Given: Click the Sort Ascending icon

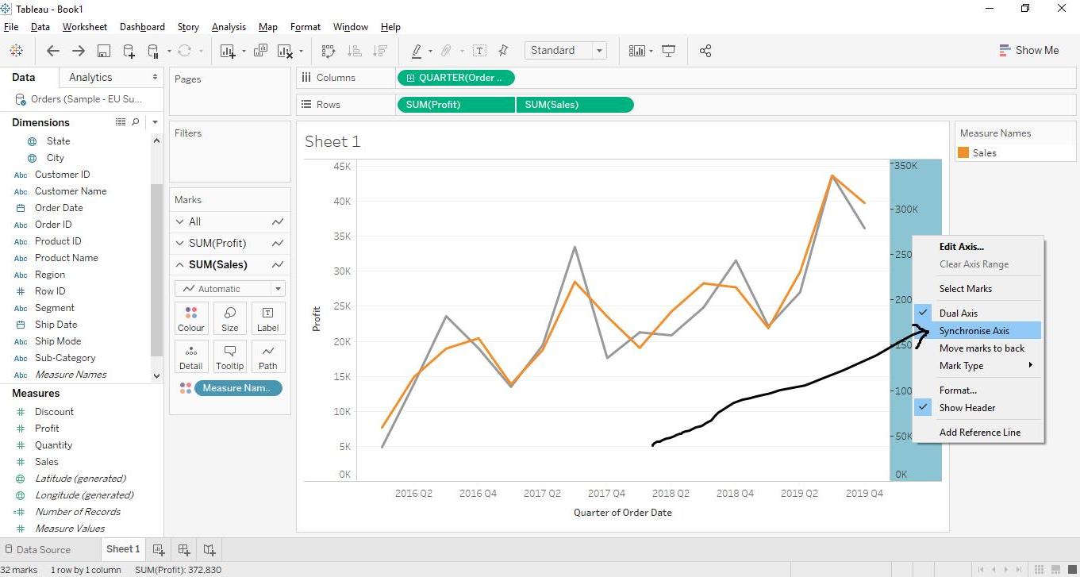Looking at the screenshot, I should pyautogui.click(x=355, y=50).
